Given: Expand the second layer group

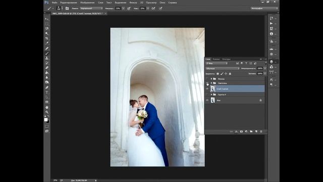Looking at the screenshot, I should [211, 83].
